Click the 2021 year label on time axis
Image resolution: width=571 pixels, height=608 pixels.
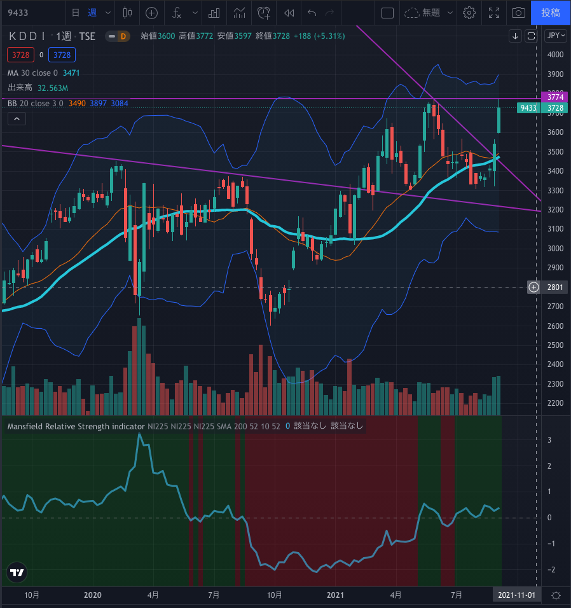pos(335,595)
